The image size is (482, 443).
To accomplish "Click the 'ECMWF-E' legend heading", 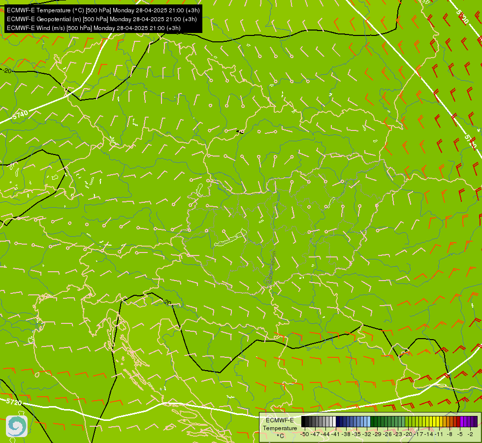I will tap(280, 420).
